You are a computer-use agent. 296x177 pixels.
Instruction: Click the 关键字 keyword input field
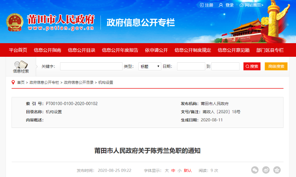(x=91, y=66)
